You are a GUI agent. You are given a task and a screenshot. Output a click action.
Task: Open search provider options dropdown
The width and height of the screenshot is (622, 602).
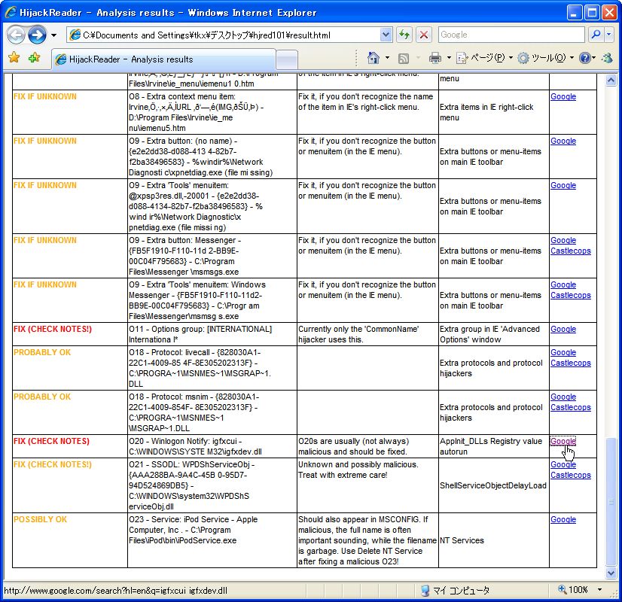pos(609,35)
